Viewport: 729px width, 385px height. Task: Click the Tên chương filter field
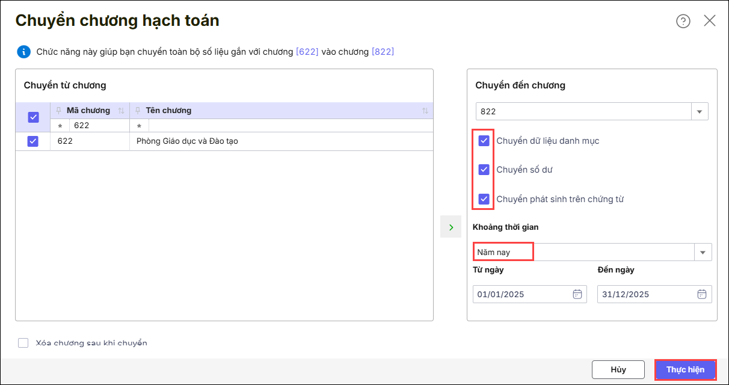(x=291, y=126)
